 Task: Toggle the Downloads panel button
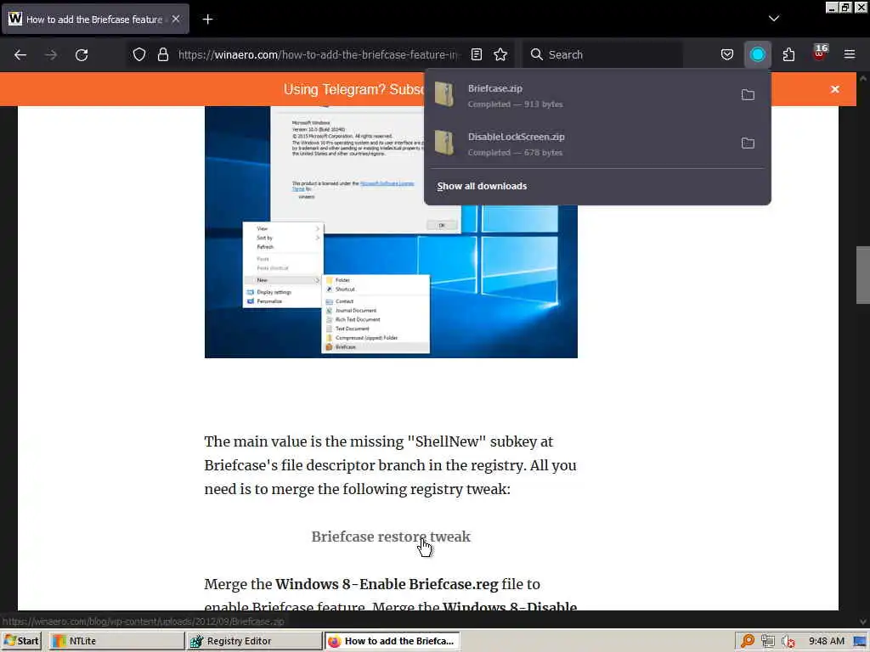click(x=757, y=54)
